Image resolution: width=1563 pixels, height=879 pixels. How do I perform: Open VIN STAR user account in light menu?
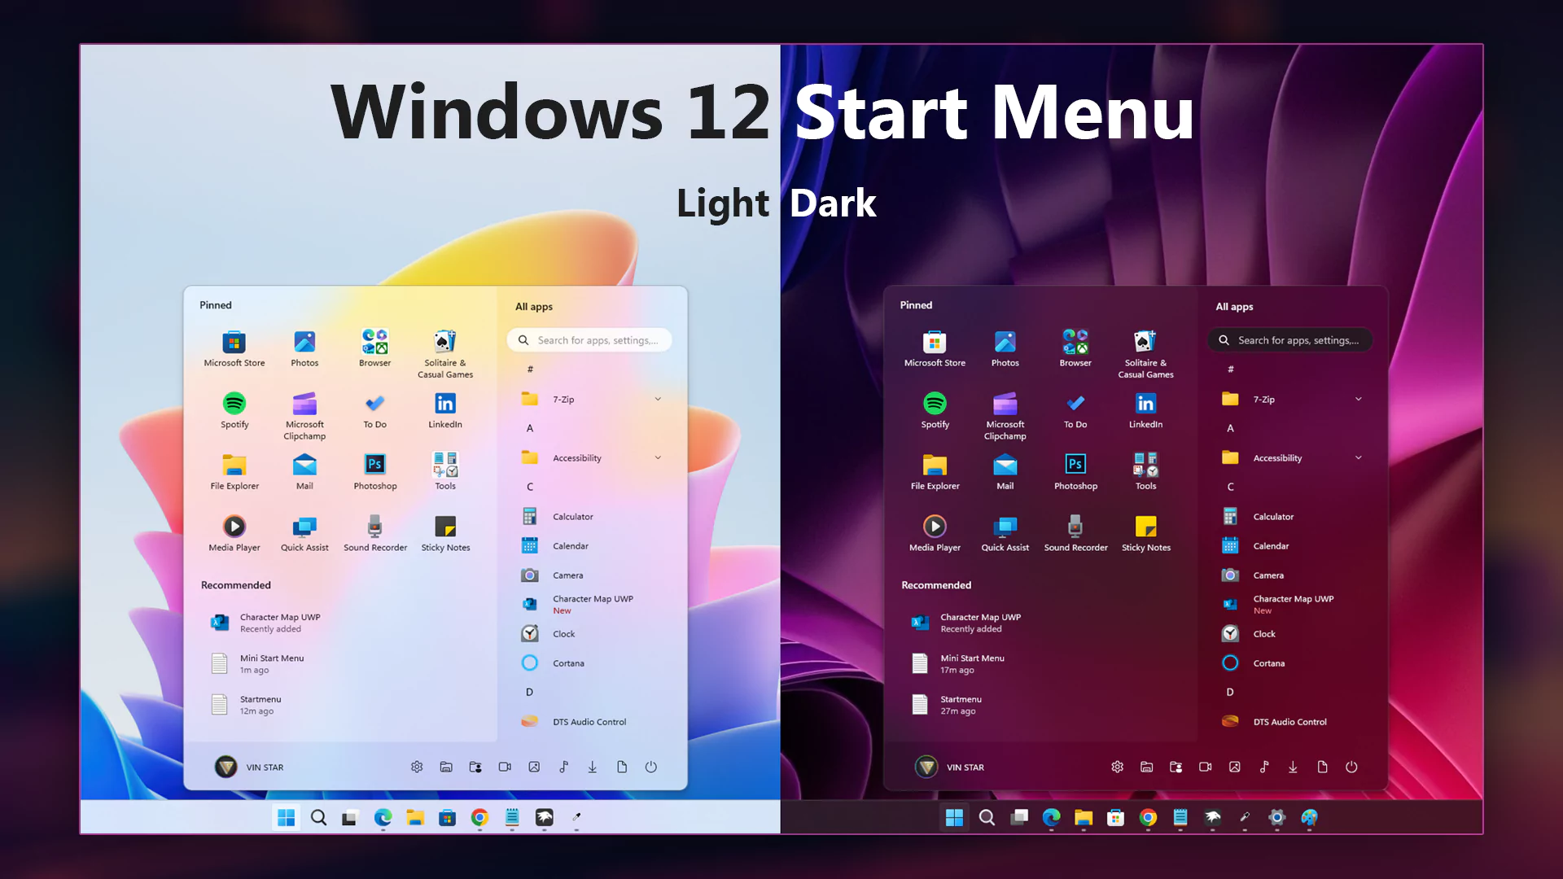click(249, 767)
